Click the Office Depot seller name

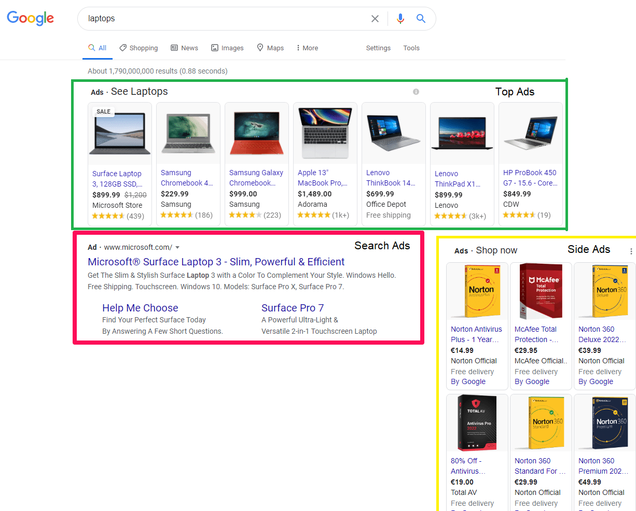(386, 205)
